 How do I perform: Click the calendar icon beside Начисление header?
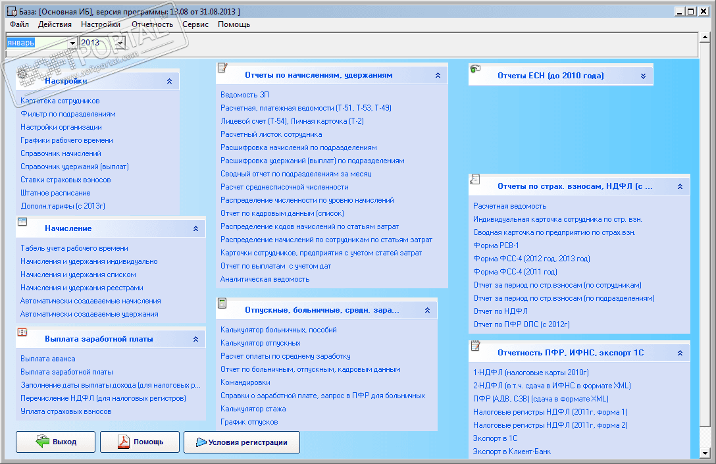tap(22, 222)
